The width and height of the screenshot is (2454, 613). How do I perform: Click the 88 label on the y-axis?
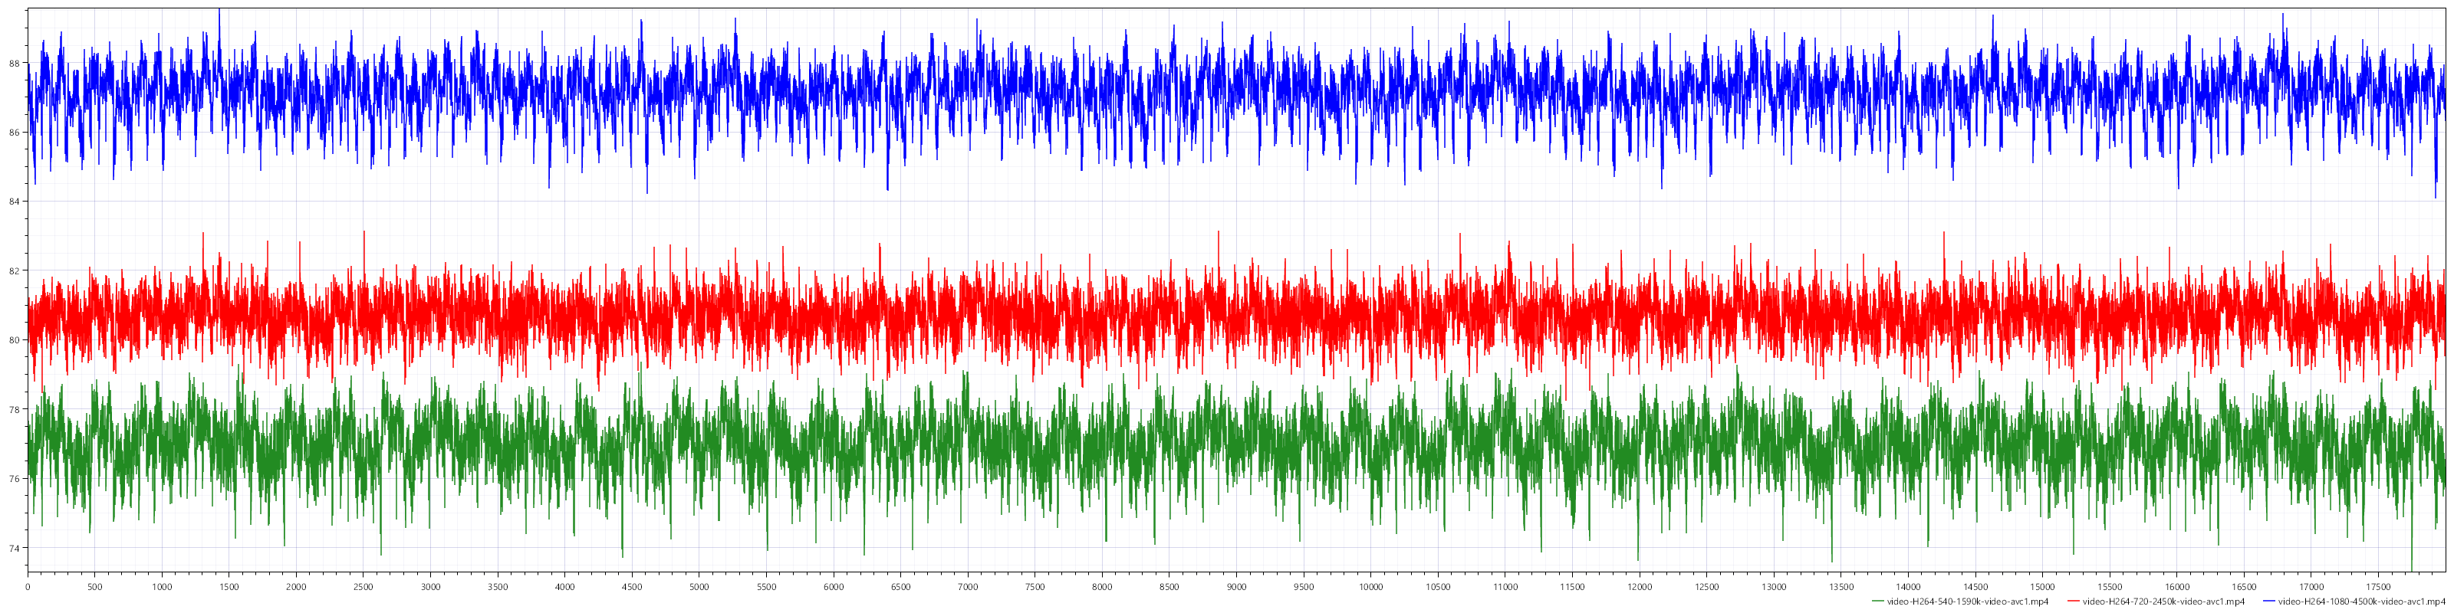click(x=15, y=64)
